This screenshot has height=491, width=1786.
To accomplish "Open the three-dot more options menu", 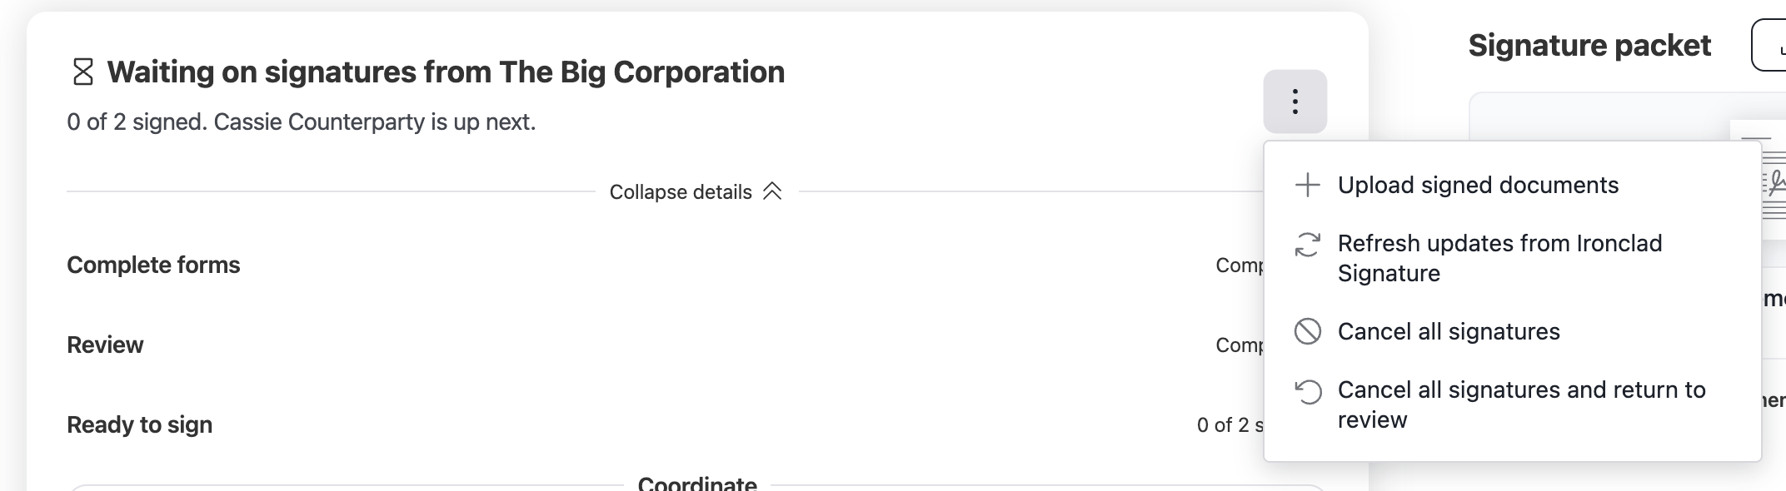I will point(1295,102).
